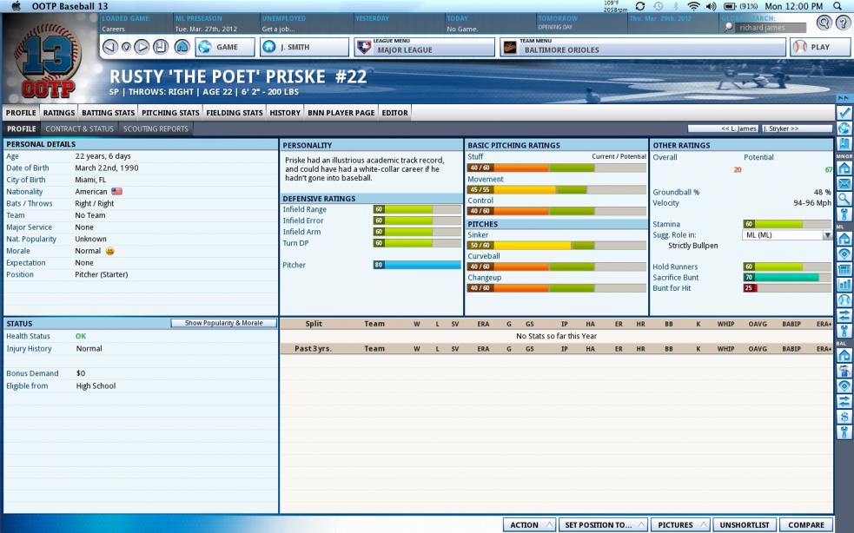Open manager home icon under MNGR
Viewport: 854px width, 533px height.
[844, 168]
